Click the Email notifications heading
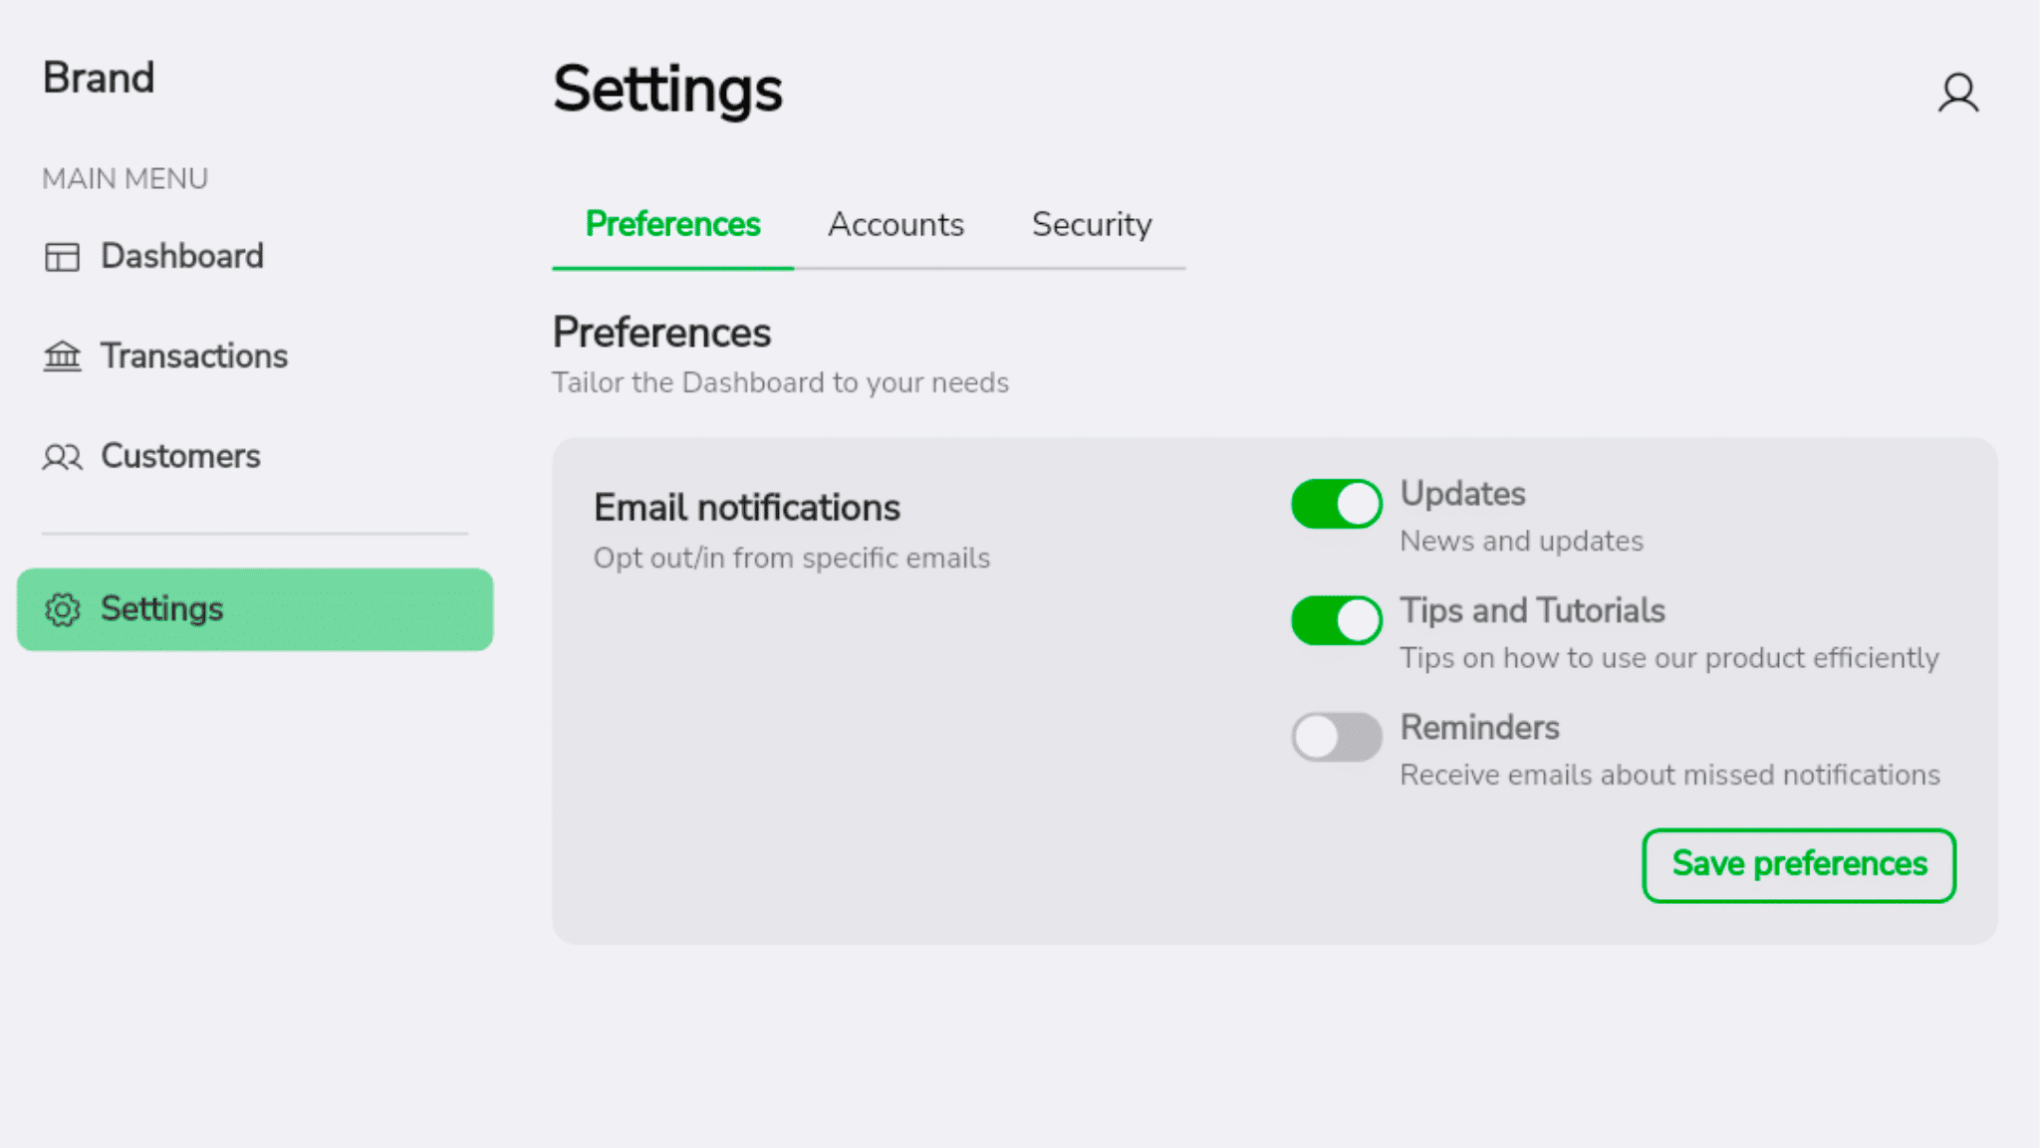This screenshot has width=2040, height=1148. tap(747, 508)
